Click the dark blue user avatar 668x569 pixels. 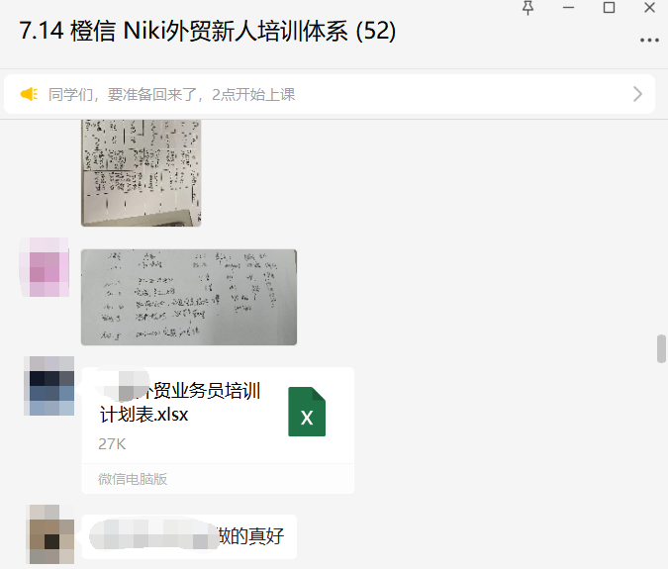pyautogui.click(x=49, y=386)
